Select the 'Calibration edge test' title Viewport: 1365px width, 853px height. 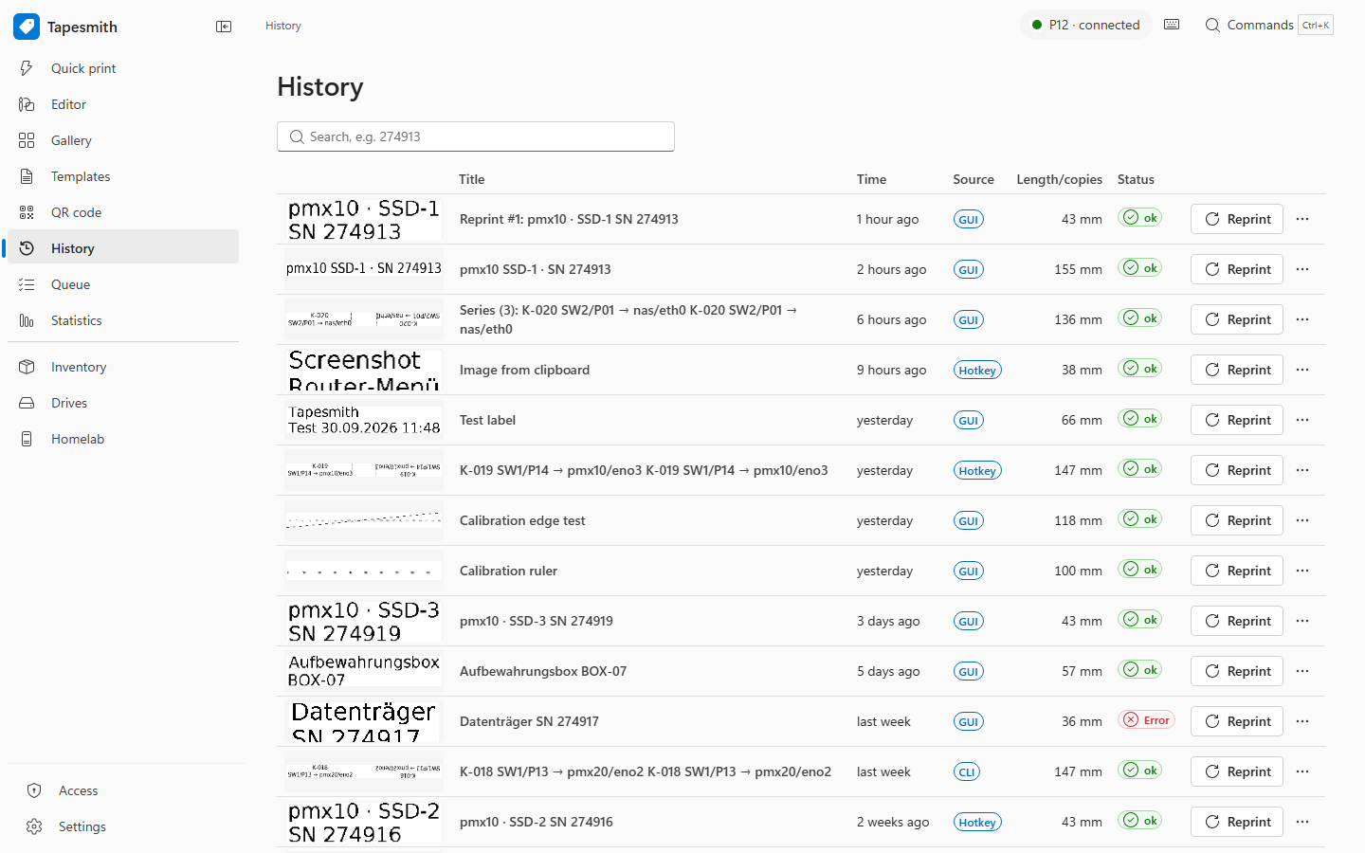pyautogui.click(x=522, y=520)
